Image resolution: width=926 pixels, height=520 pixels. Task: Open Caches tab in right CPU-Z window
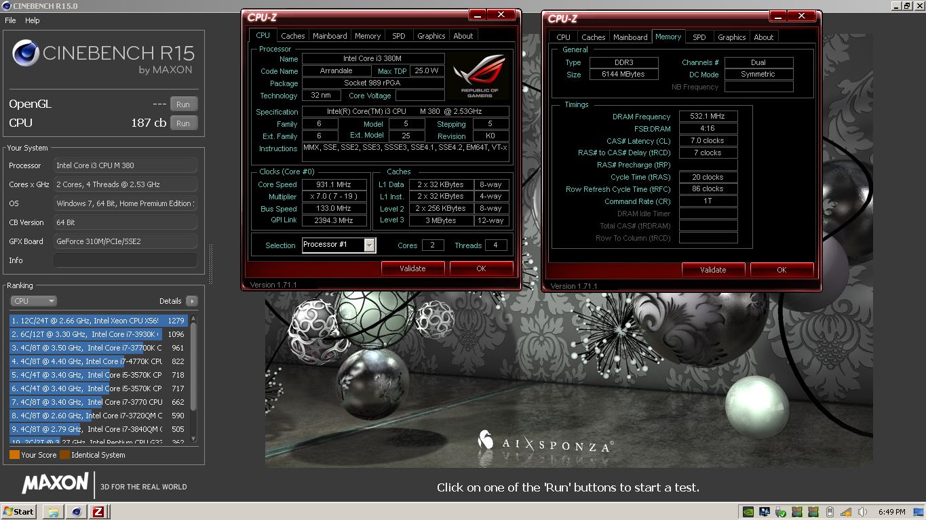[594, 37]
